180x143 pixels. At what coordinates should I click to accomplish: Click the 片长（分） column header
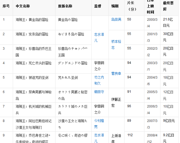pyautogui.click(x=132, y=6)
